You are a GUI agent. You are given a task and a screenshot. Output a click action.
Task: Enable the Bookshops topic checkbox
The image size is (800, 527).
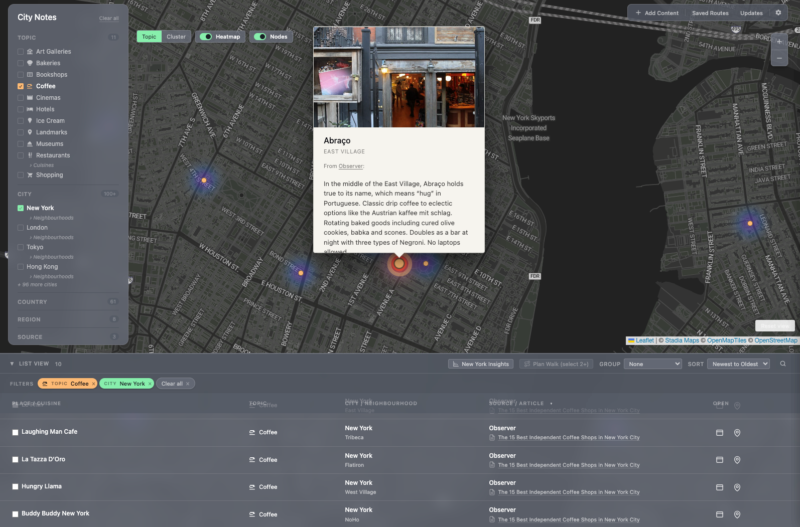pos(21,75)
